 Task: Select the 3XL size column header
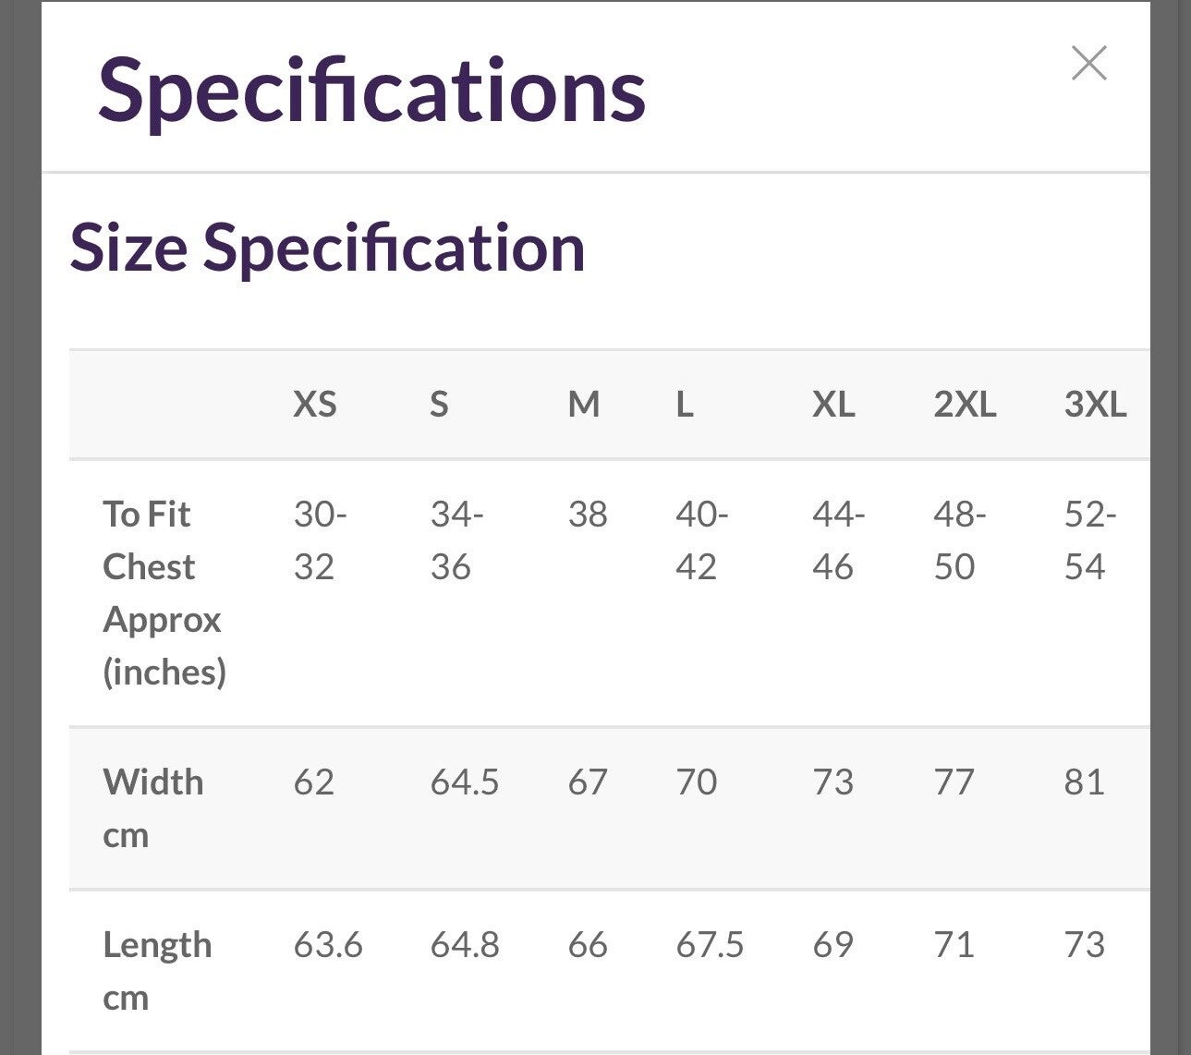(x=1095, y=405)
